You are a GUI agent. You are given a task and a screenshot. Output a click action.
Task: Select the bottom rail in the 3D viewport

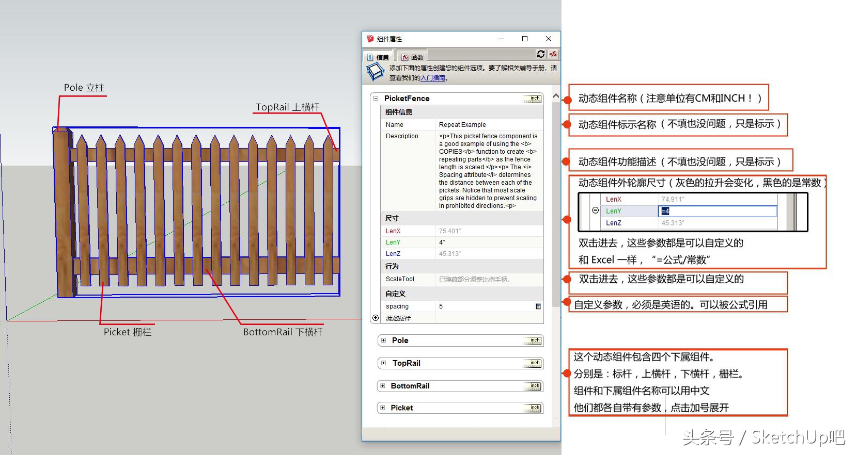point(206,266)
